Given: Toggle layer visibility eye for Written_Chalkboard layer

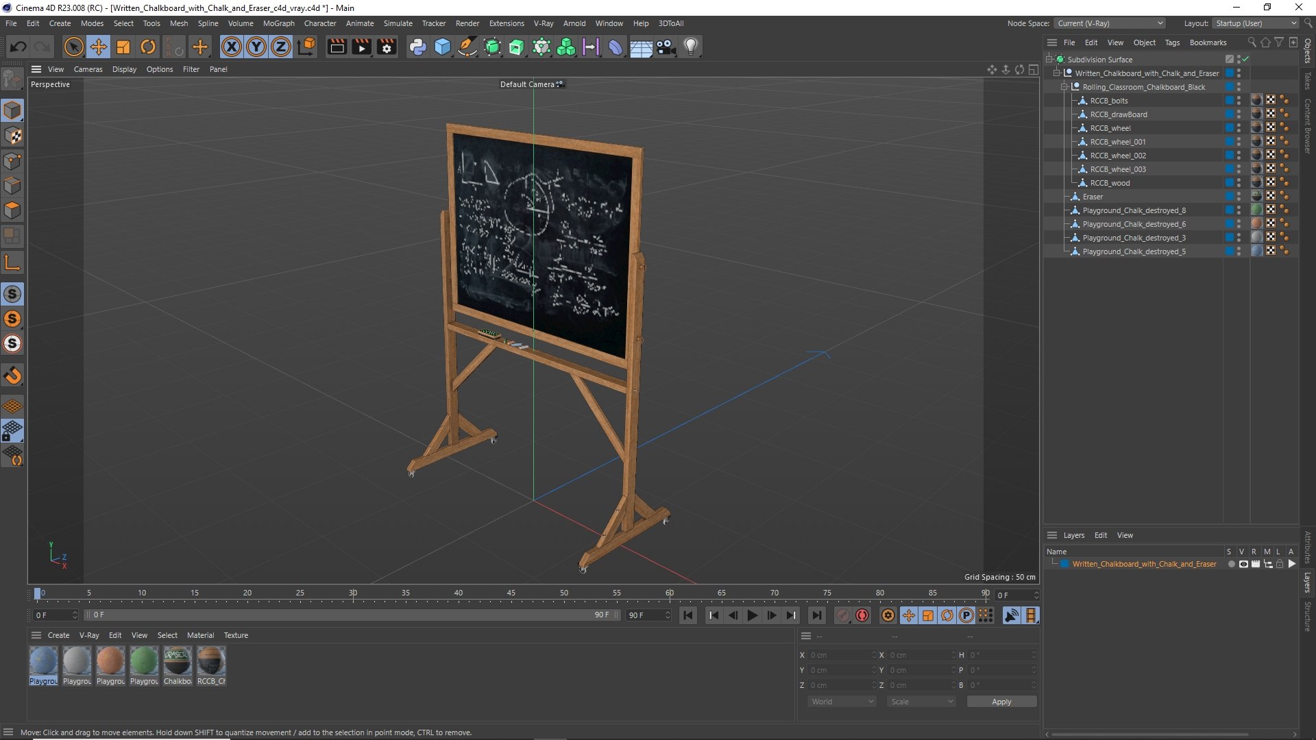Looking at the screenshot, I should (1243, 564).
